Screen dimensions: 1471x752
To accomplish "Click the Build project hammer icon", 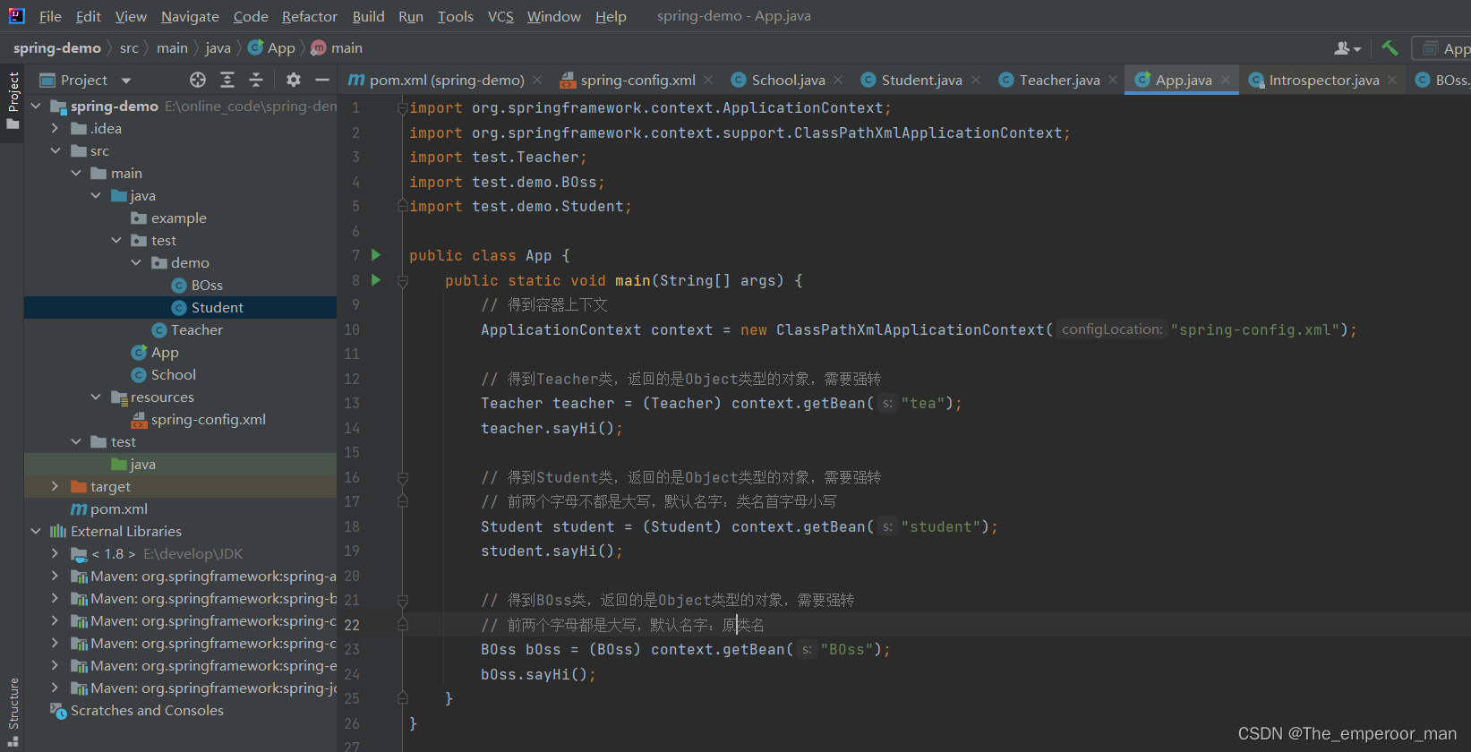I will pyautogui.click(x=1390, y=48).
